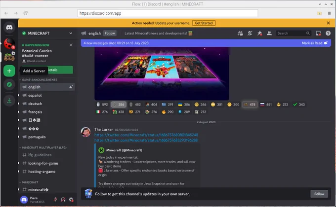Click the green Add a Server plus button
The width and height of the screenshot is (336, 207).
tap(9, 71)
